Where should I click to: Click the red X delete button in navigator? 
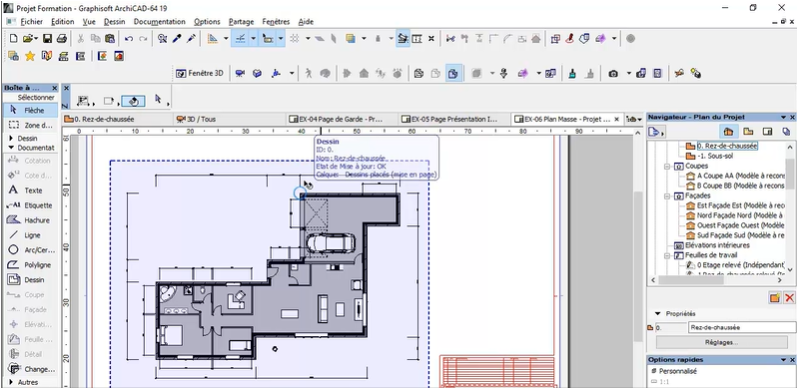(789, 298)
